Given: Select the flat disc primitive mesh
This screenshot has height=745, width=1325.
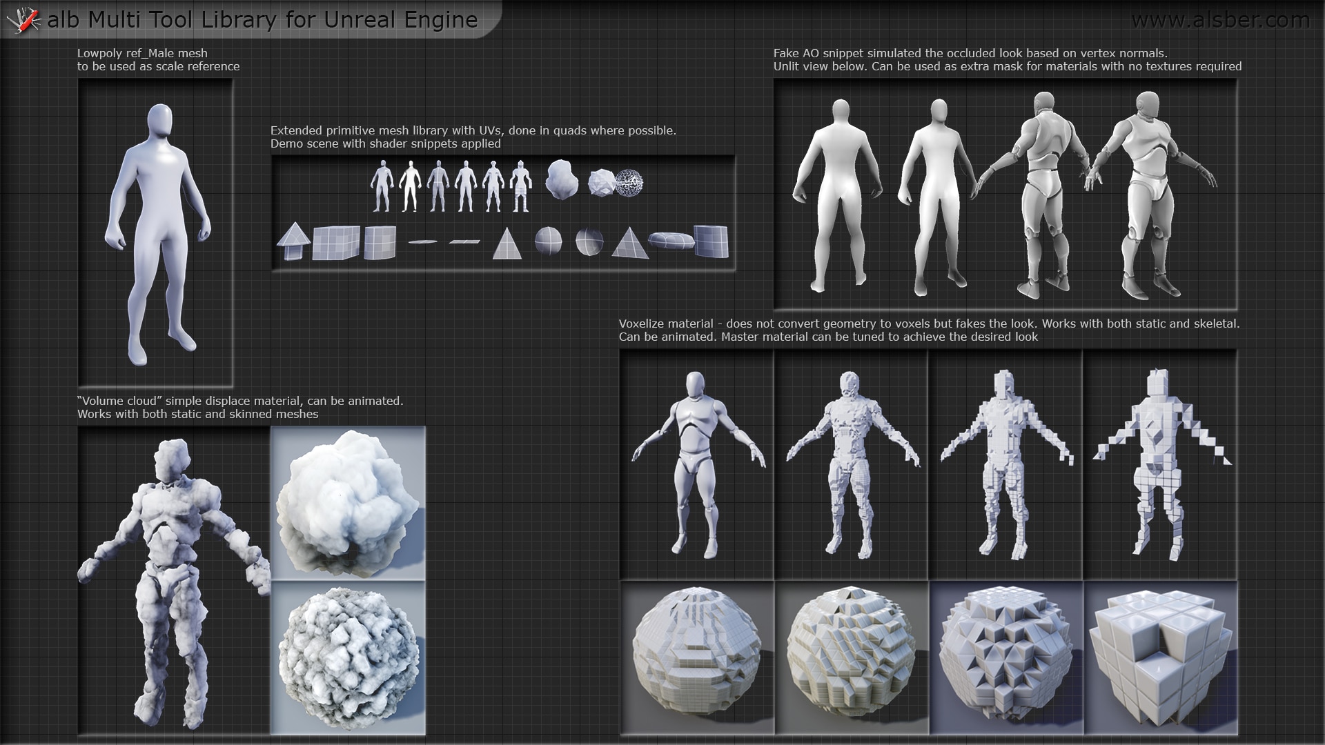Looking at the screenshot, I should pos(422,241).
